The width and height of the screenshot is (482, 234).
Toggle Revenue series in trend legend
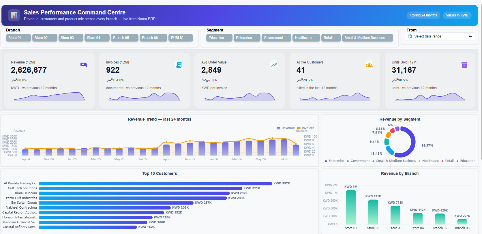pyautogui.click(x=286, y=128)
